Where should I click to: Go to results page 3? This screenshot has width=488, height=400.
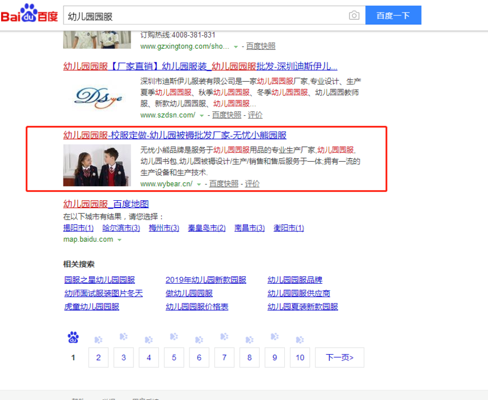(x=124, y=357)
